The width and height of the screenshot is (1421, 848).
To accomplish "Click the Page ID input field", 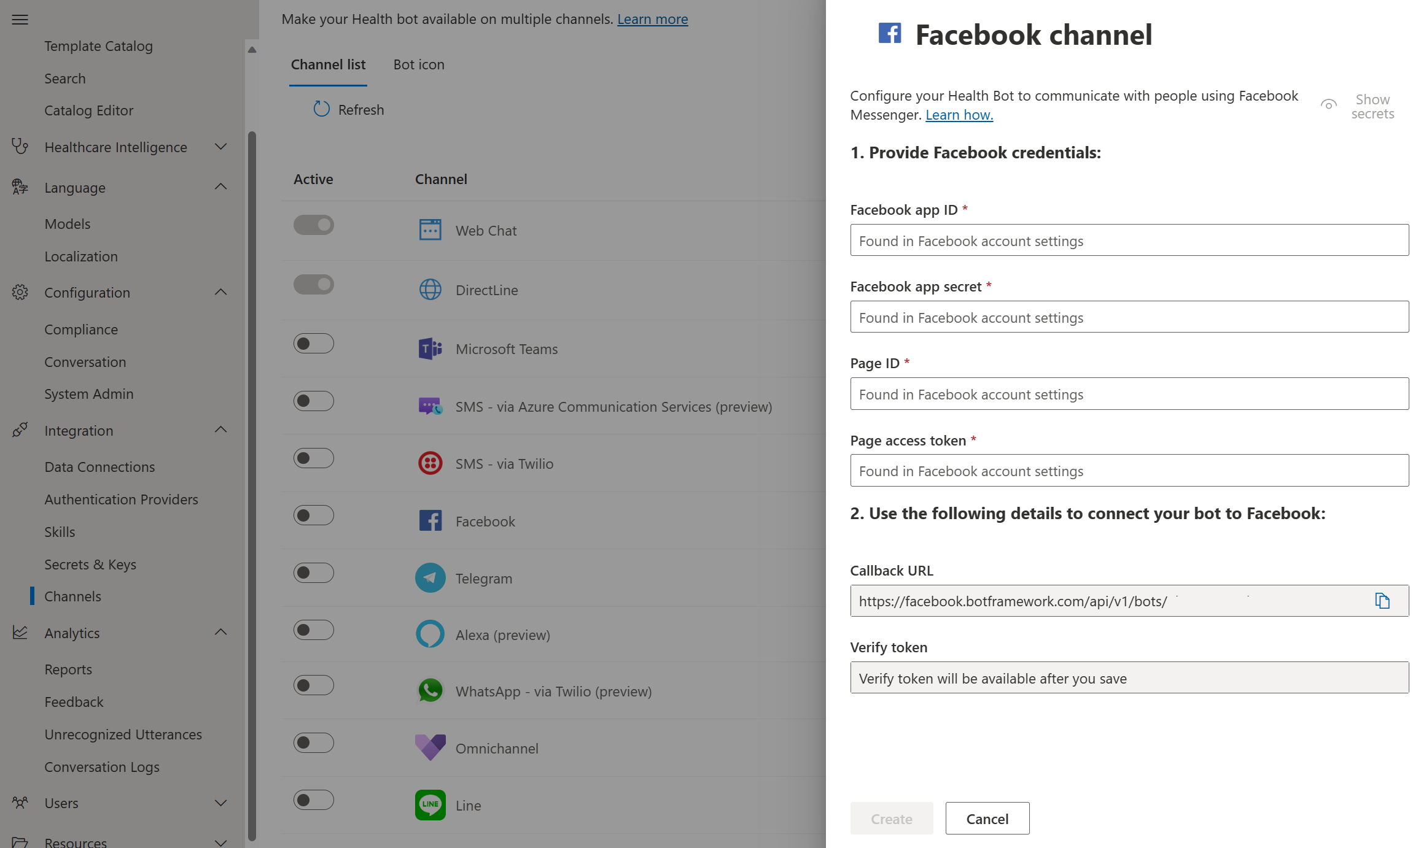I will [x=1129, y=393].
